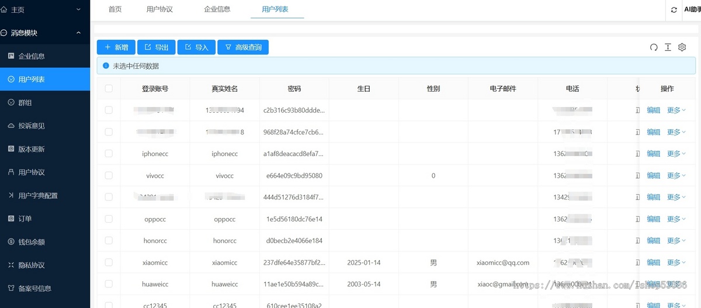Reload the table with the circular arrow icon

[x=654, y=47]
